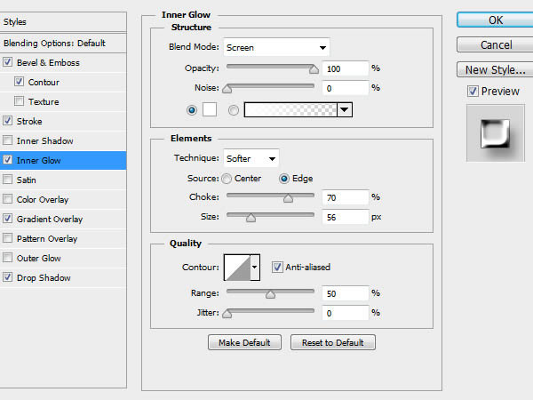Choose Center as glow source
The width and height of the screenshot is (533, 400).
(227, 179)
